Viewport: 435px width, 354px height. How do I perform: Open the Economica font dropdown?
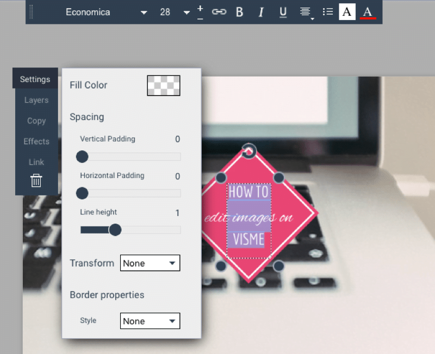click(x=106, y=12)
